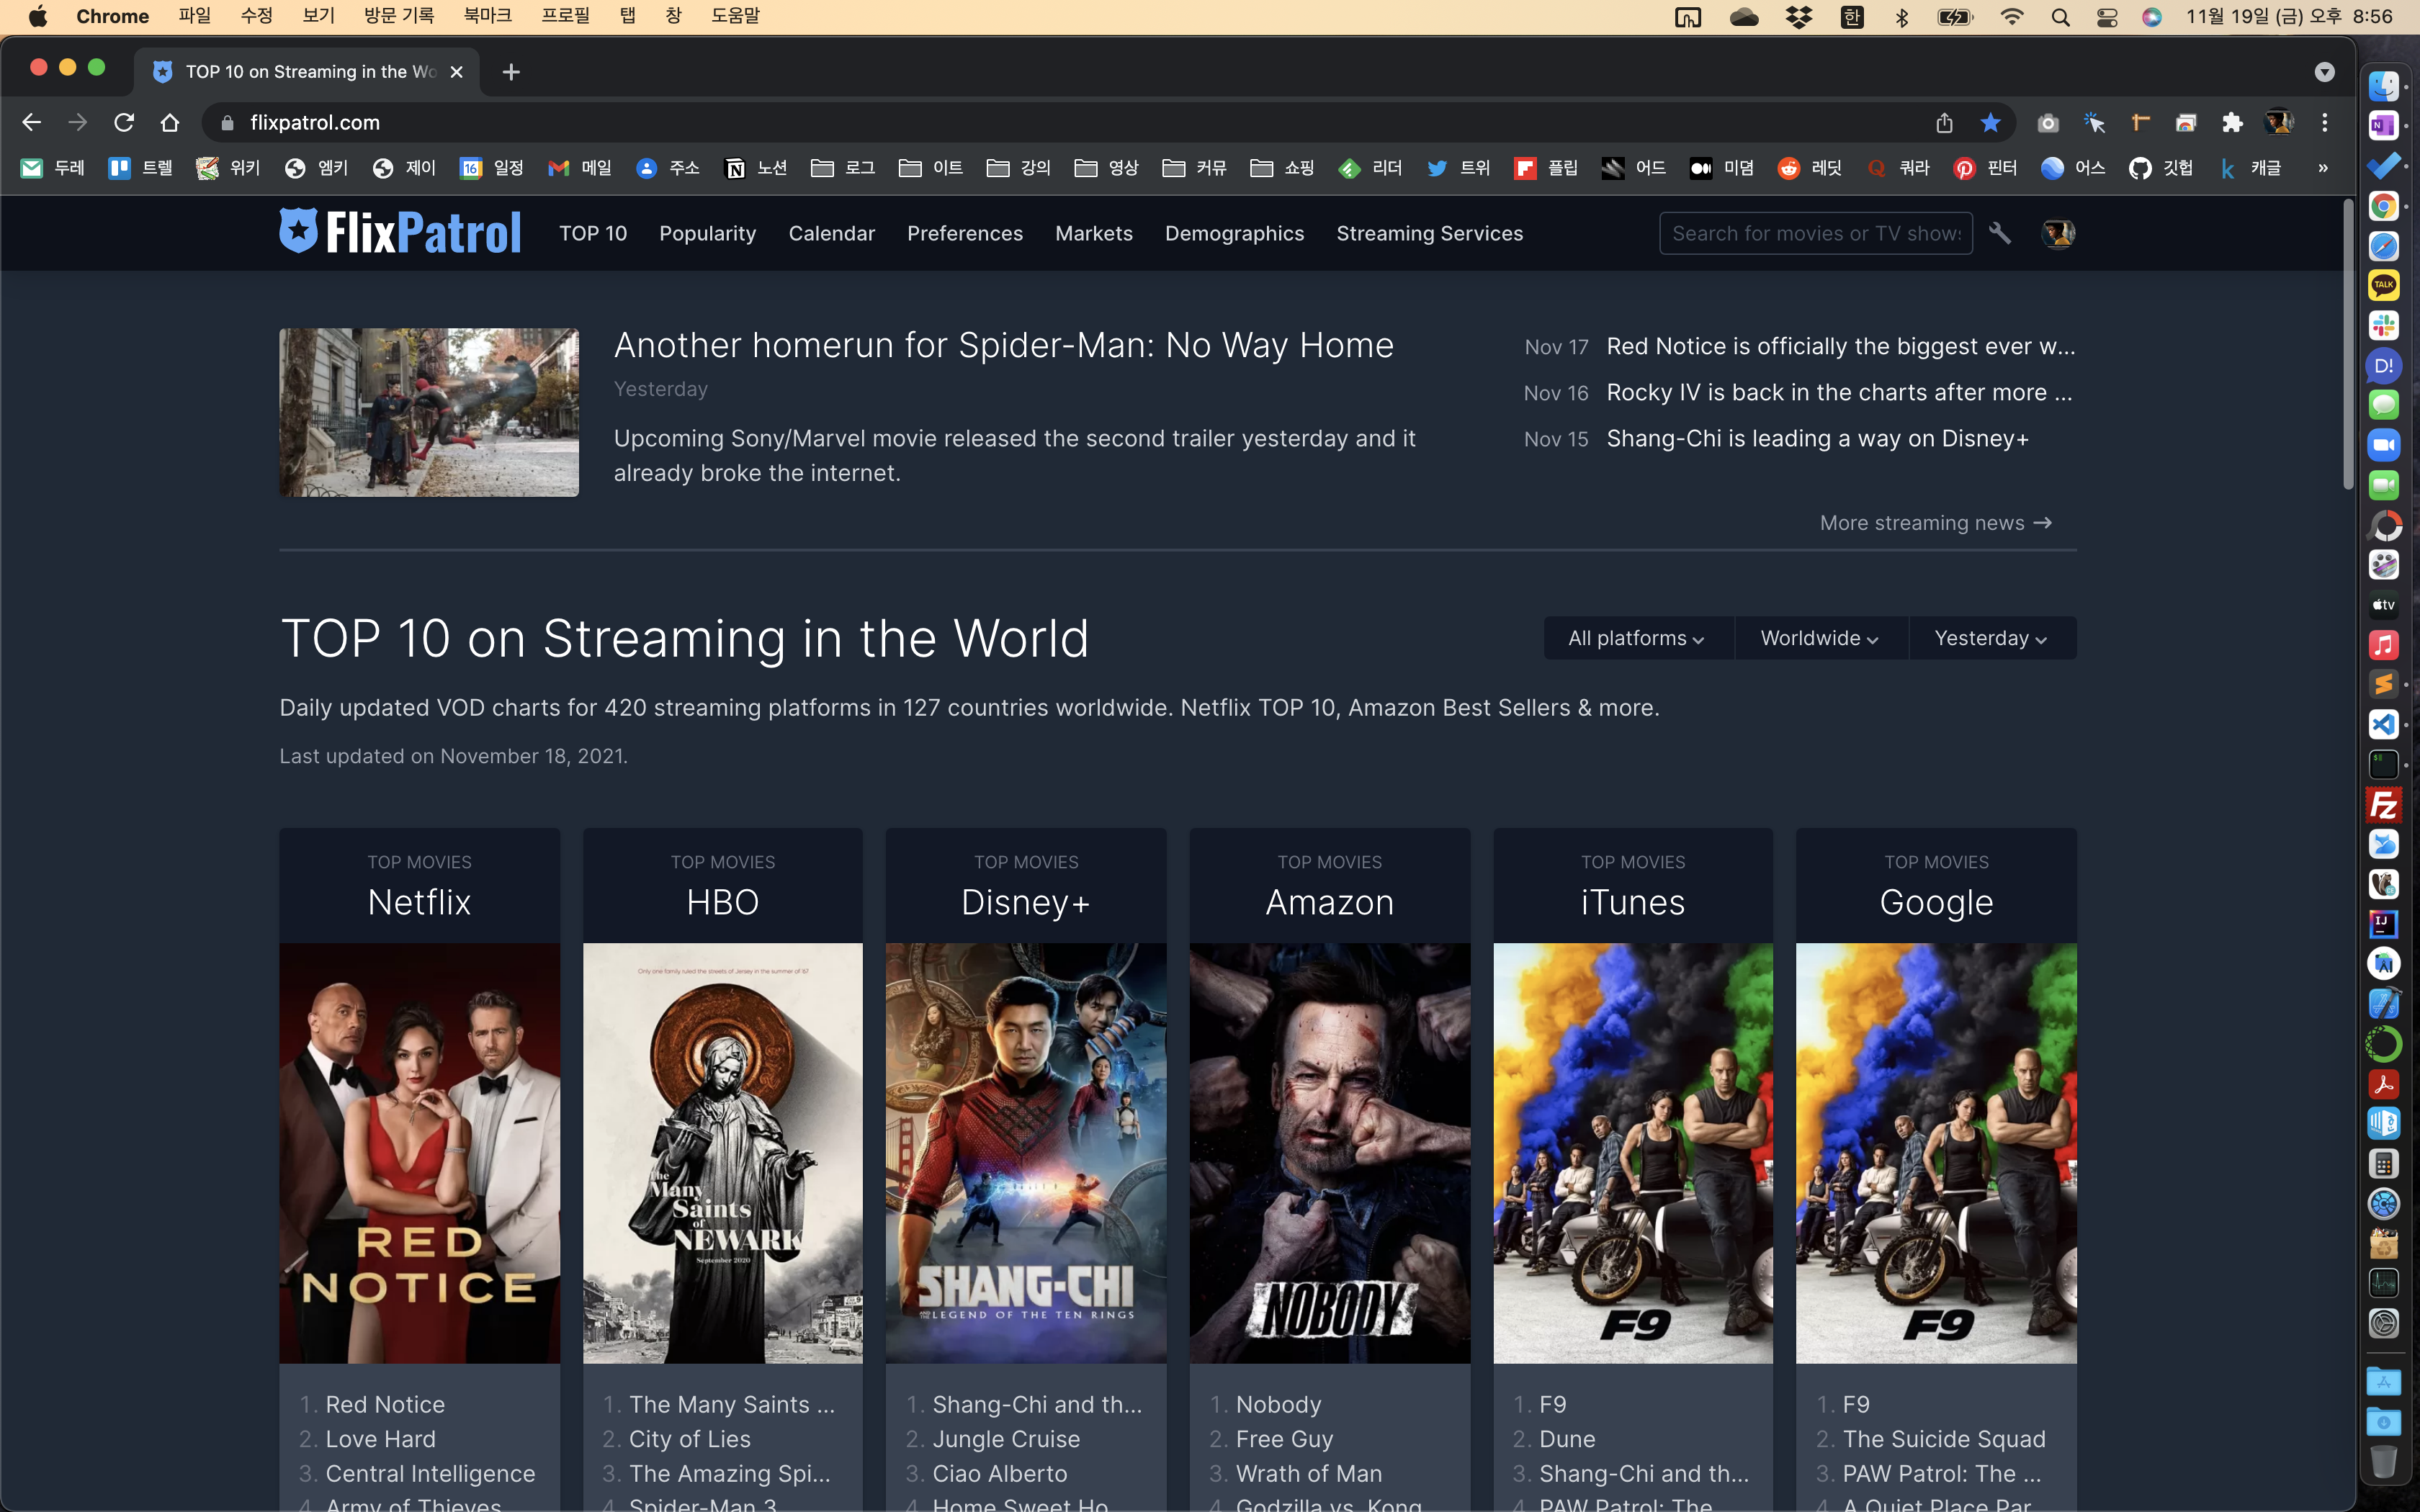Expand the All platforms dropdown
This screenshot has height=1512, width=2420.
coord(1637,638)
